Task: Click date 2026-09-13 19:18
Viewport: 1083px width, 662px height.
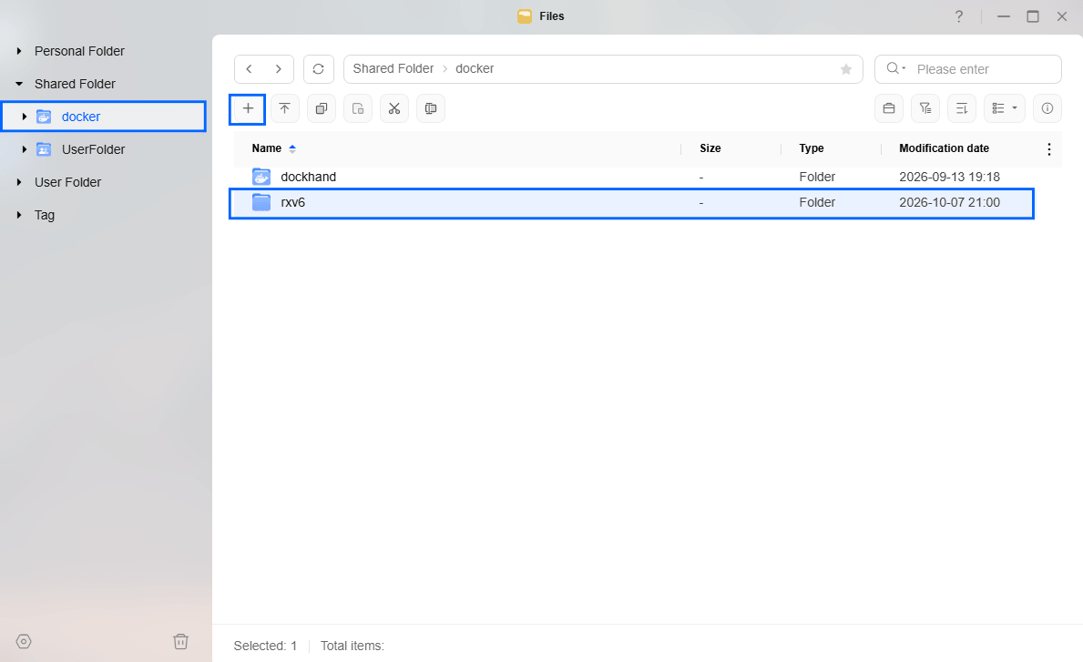Action: pyautogui.click(x=950, y=177)
